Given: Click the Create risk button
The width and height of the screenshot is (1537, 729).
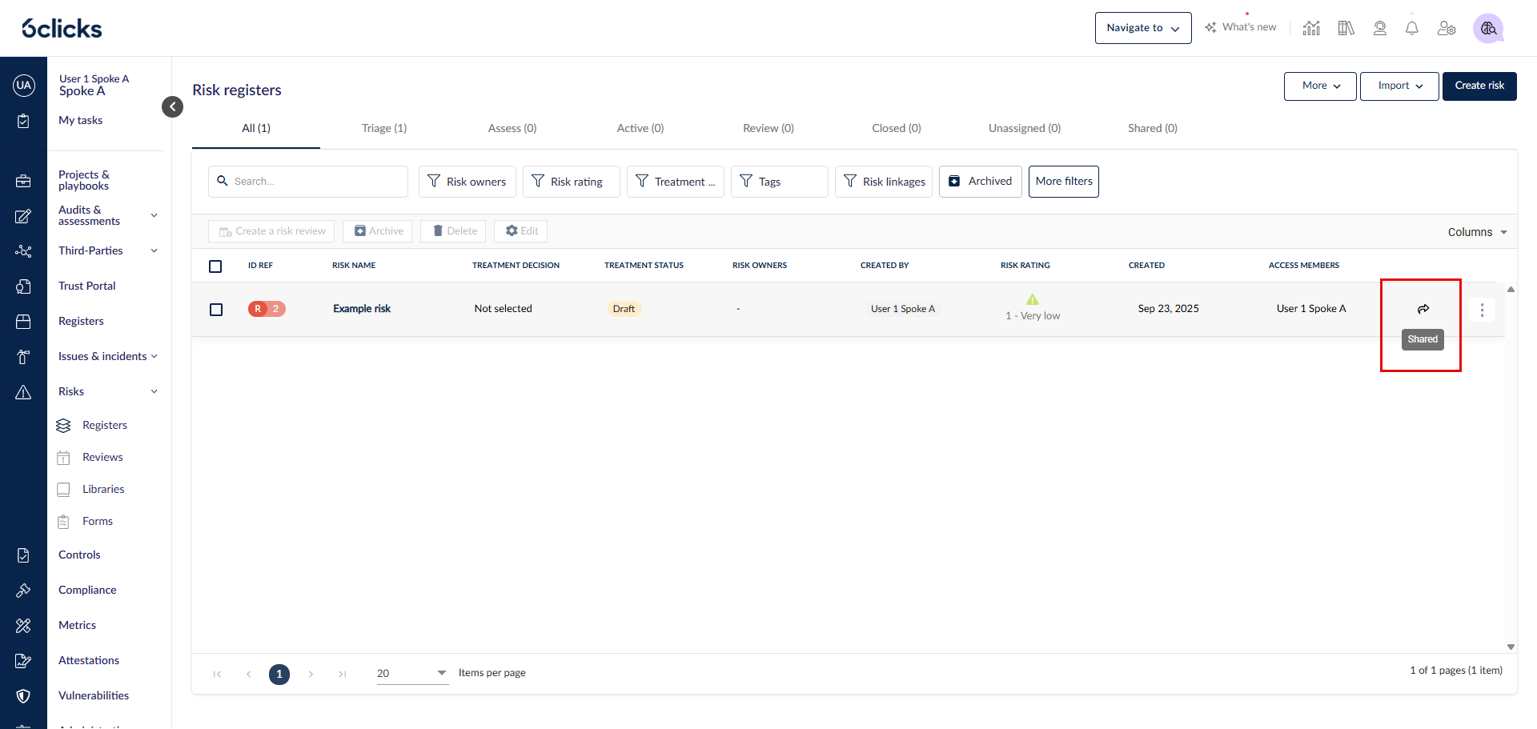Looking at the screenshot, I should (1479, 86).
